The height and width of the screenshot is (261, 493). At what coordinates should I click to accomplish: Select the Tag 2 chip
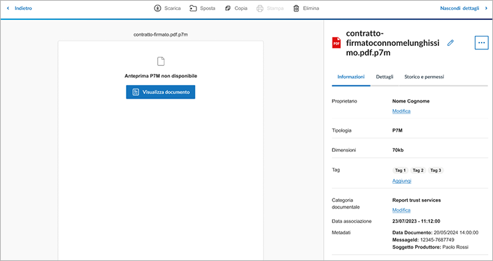tap(418, 170)
